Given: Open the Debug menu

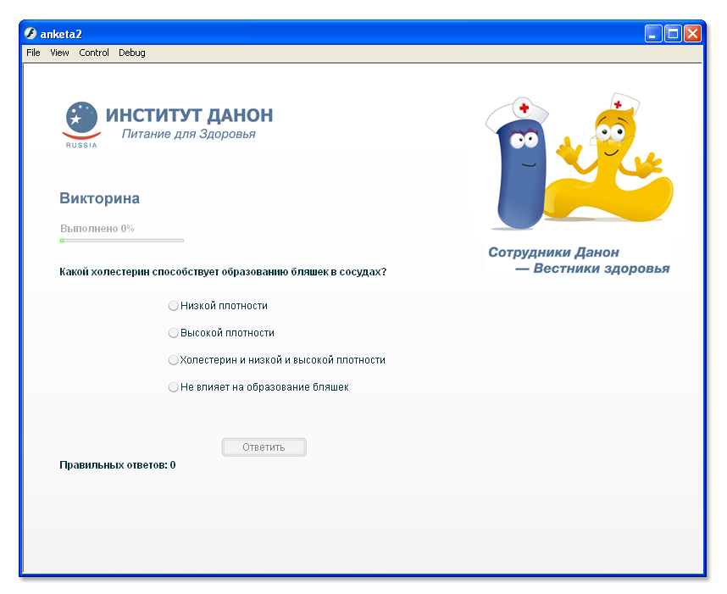Looking at the screenshot, I should click(131, 53).
